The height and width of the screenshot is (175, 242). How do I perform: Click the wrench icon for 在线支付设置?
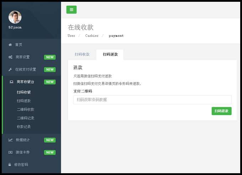10,69
